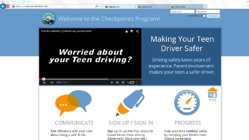Click the video time display 0:01 / 0:39

[x=61, y=82]
